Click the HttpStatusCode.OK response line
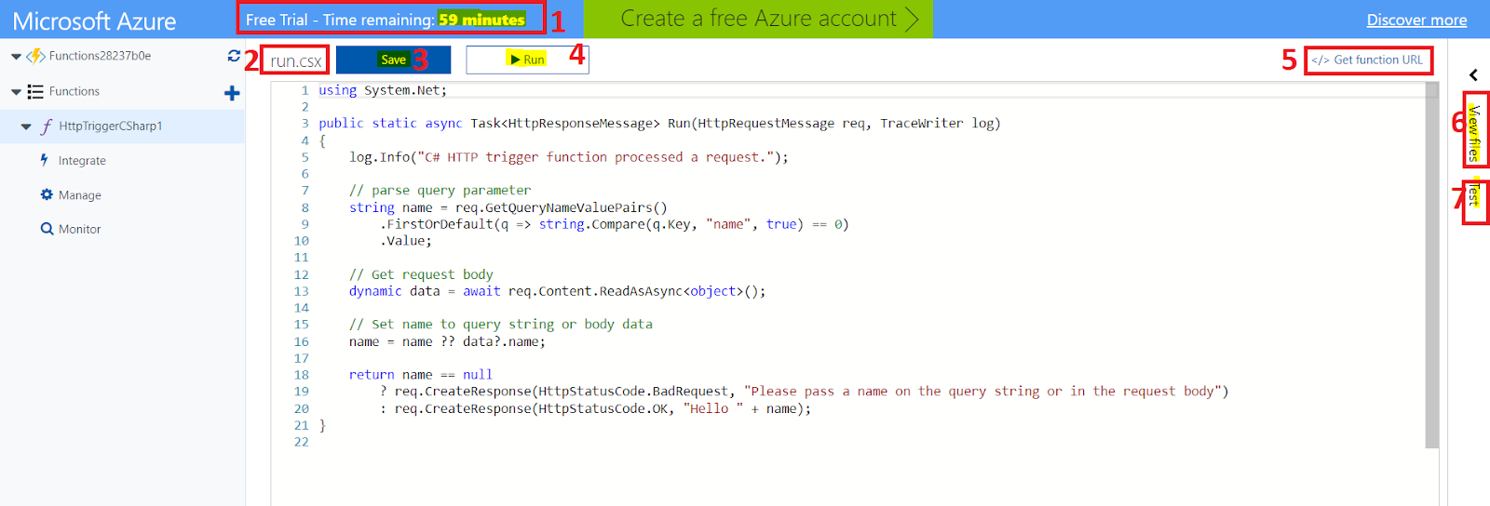The image size is (1490, 506). click(x=595, y=408)
